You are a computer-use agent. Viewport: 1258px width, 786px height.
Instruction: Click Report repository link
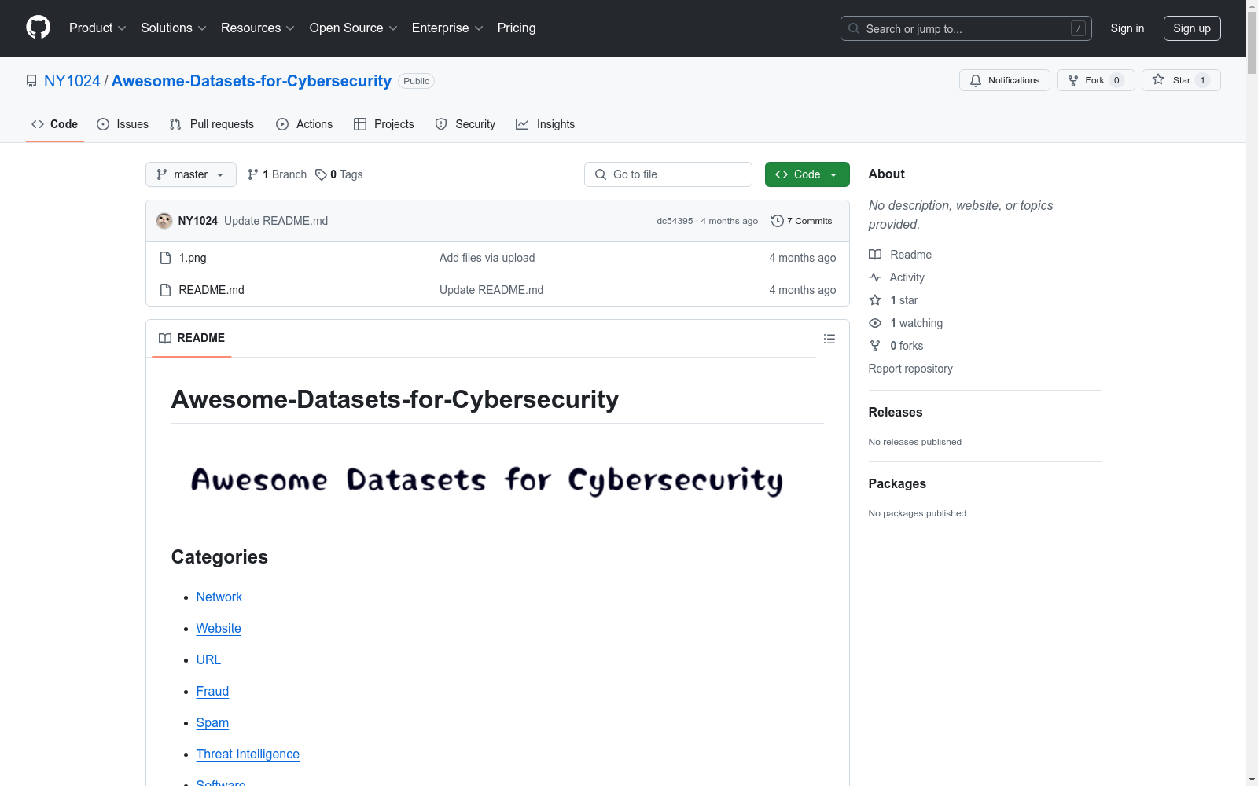(x=910, y=369)
